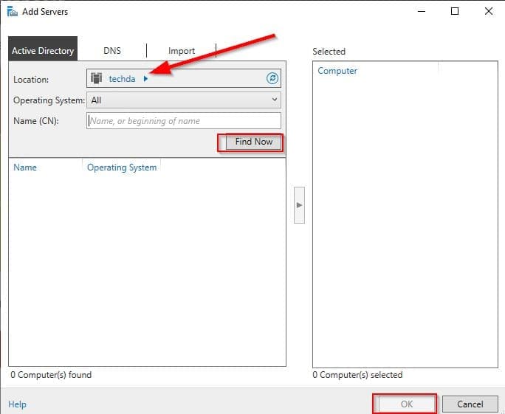Maximize the Add Servers window
This screenshot has height=414, width=505.
455,12
